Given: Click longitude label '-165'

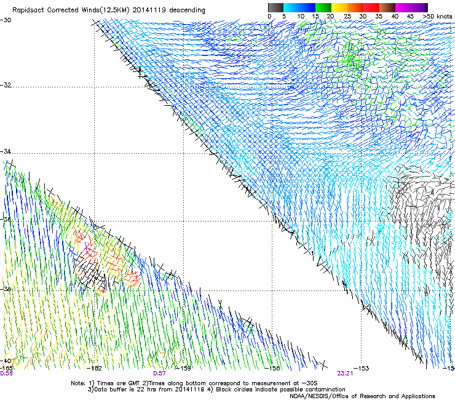Looking at the screenshot, I should 6,369.
